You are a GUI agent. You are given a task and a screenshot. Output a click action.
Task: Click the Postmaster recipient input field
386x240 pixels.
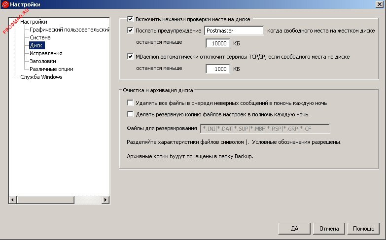tap(233, 31)
